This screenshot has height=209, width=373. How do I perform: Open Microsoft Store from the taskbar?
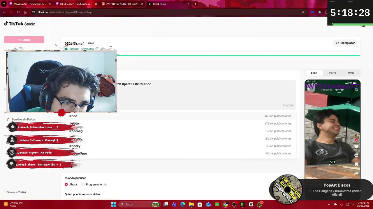tap(200, 204)
